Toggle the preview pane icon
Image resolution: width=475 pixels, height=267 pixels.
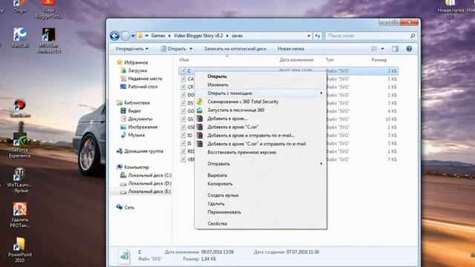tap(396, 49)
